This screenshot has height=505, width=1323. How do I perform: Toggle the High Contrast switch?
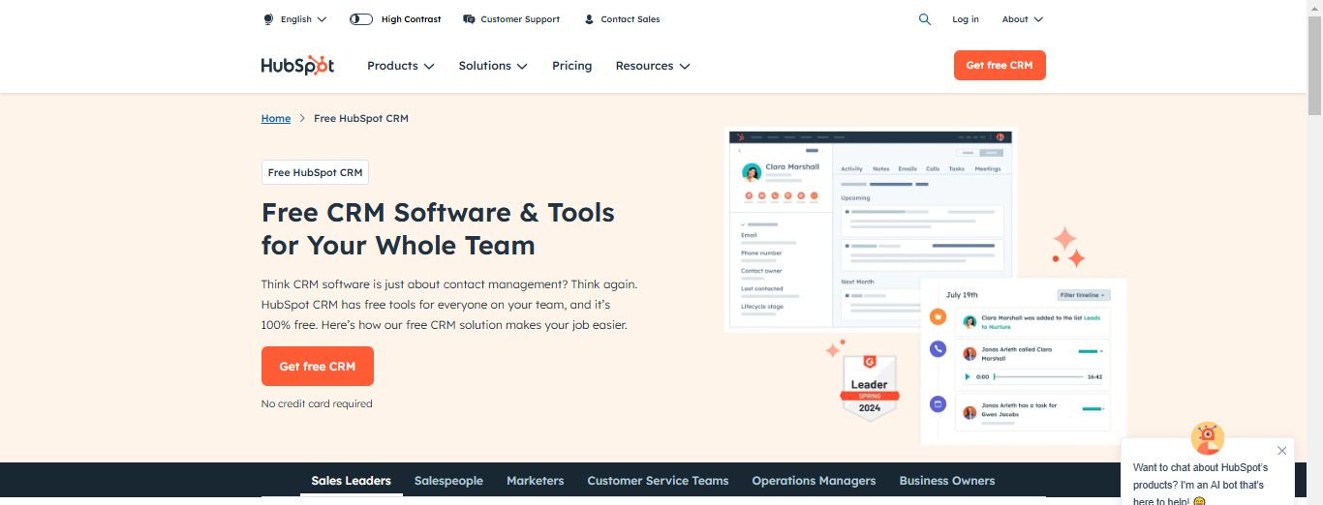coord(361,19)
